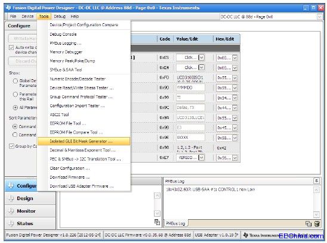Viewport: 327px width, 243px height.
Task: Open the ASCII Tool
Action: pos(84,114)
